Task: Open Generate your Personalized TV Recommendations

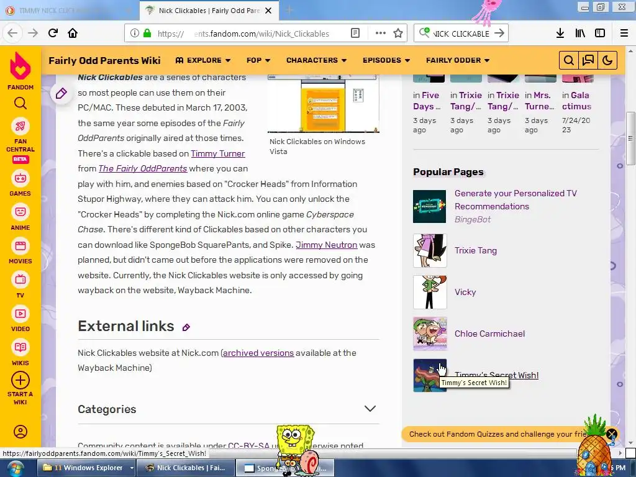Action: point(515,200)
